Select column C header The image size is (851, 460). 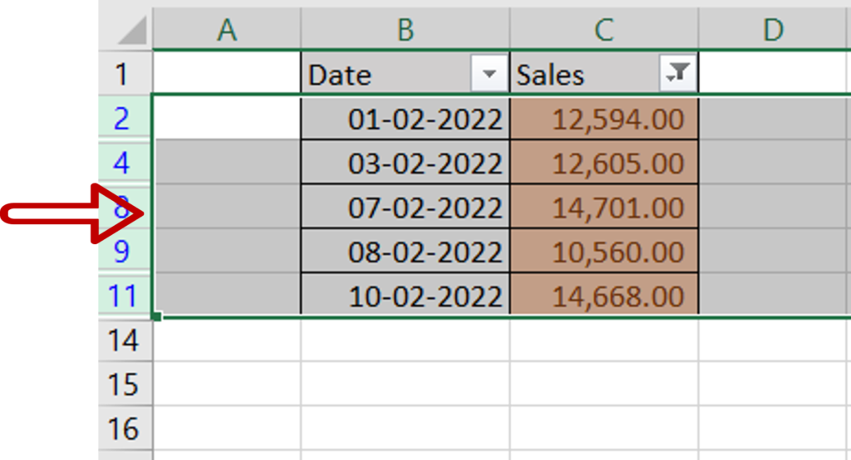604,29
